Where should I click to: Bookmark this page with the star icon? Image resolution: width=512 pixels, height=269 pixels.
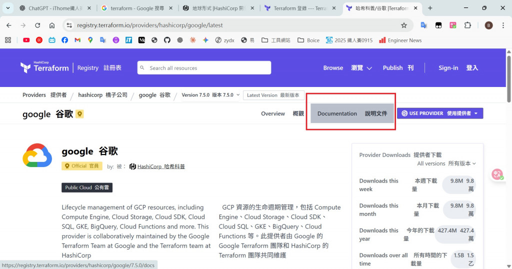pyautogui.click(x=404, y=25)
